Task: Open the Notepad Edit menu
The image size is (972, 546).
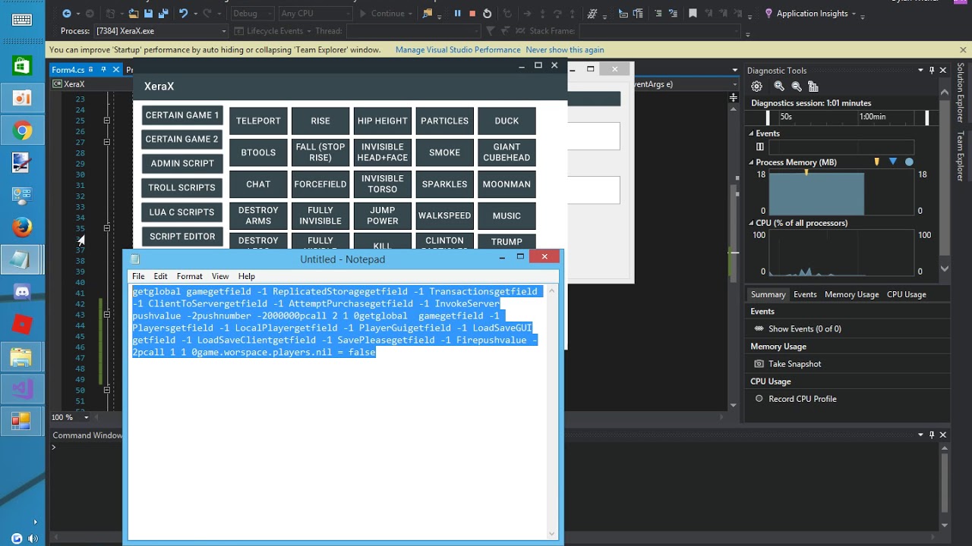Action: point(161,277)
